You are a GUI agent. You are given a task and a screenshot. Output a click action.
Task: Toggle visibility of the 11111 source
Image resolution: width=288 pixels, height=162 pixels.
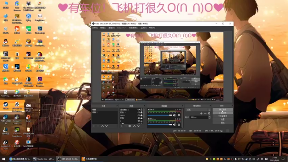coord(139,115)
